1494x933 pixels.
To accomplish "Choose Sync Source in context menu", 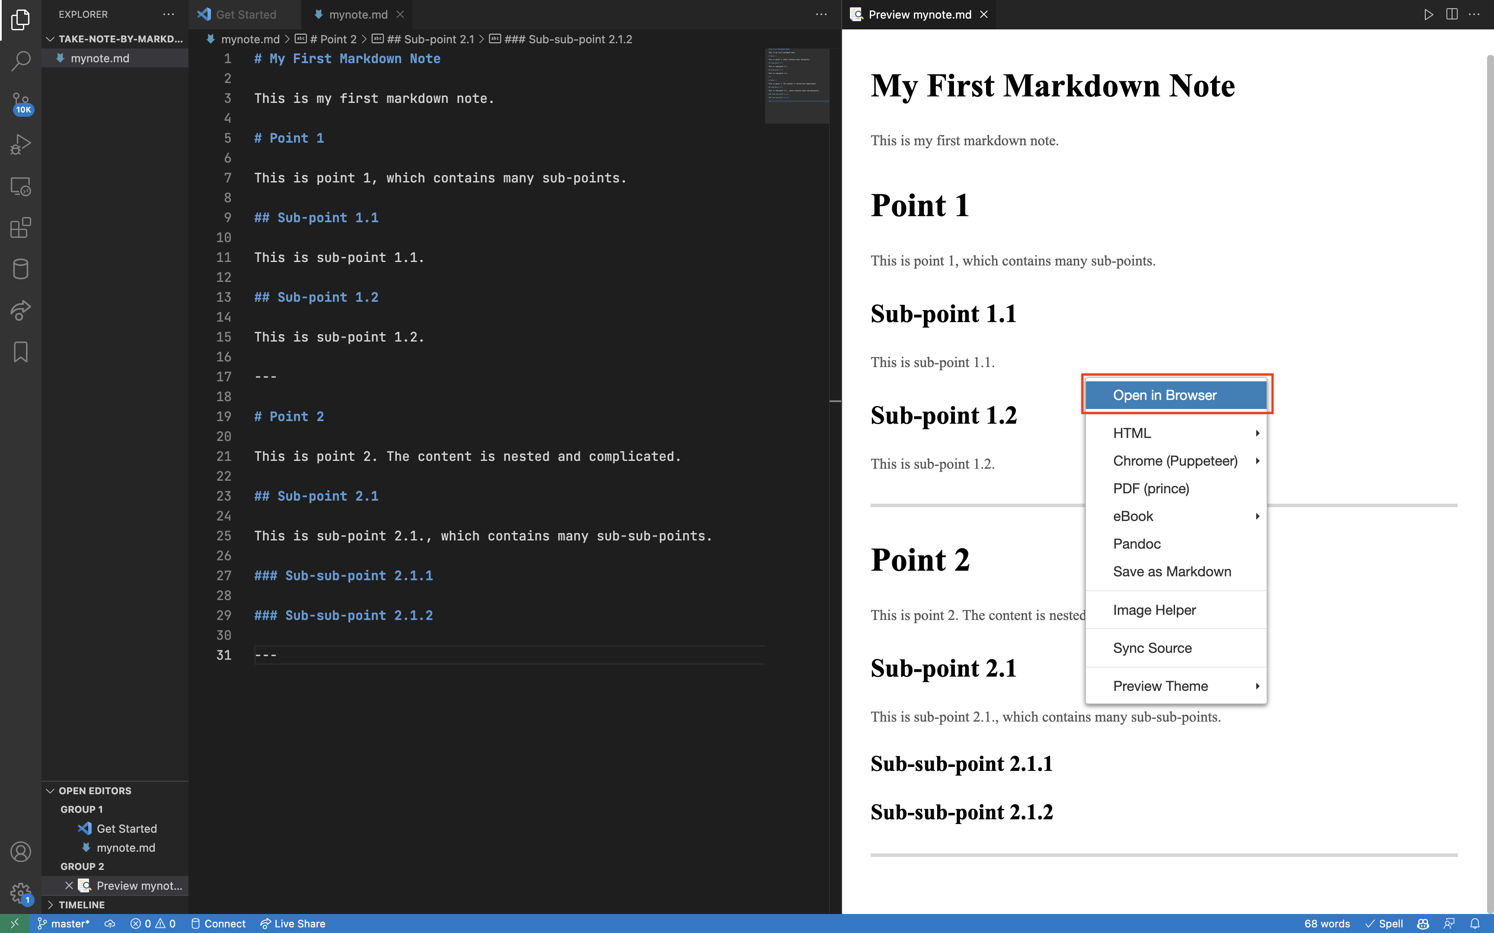I will [1176, 648].
